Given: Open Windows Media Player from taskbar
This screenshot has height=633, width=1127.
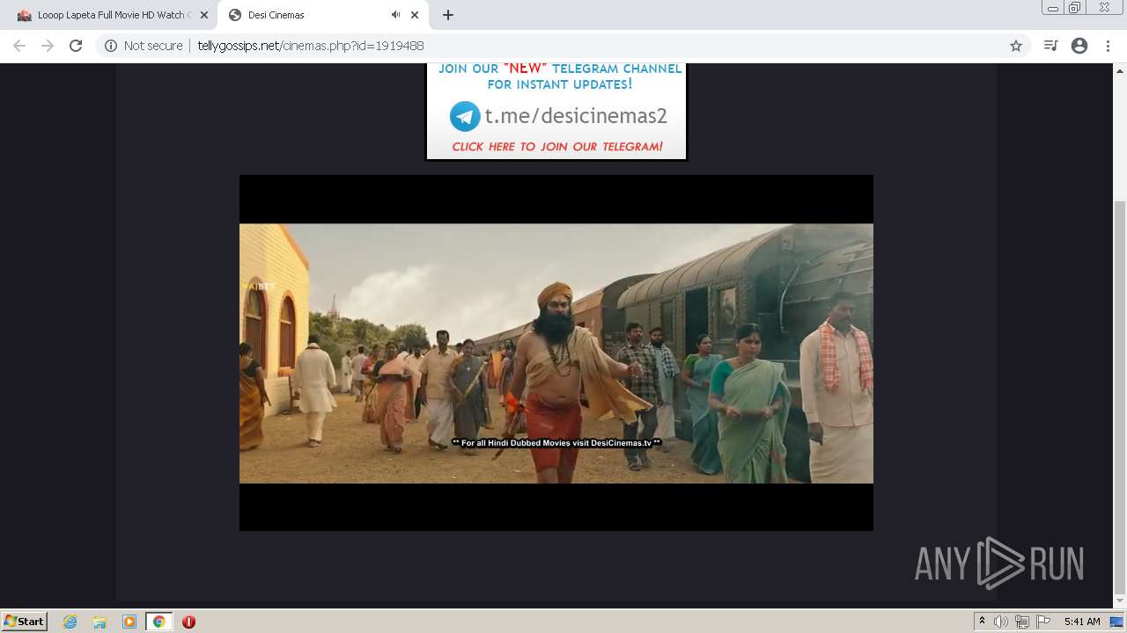Looking at the screenshot, I should pyautogui.click(x=129, y=622).
